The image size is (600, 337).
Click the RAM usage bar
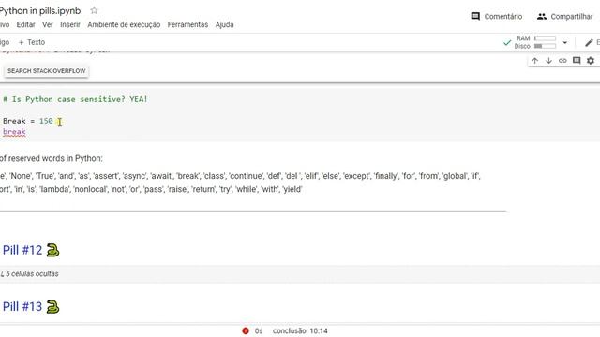pyautogui.click(x=545, y=38)
